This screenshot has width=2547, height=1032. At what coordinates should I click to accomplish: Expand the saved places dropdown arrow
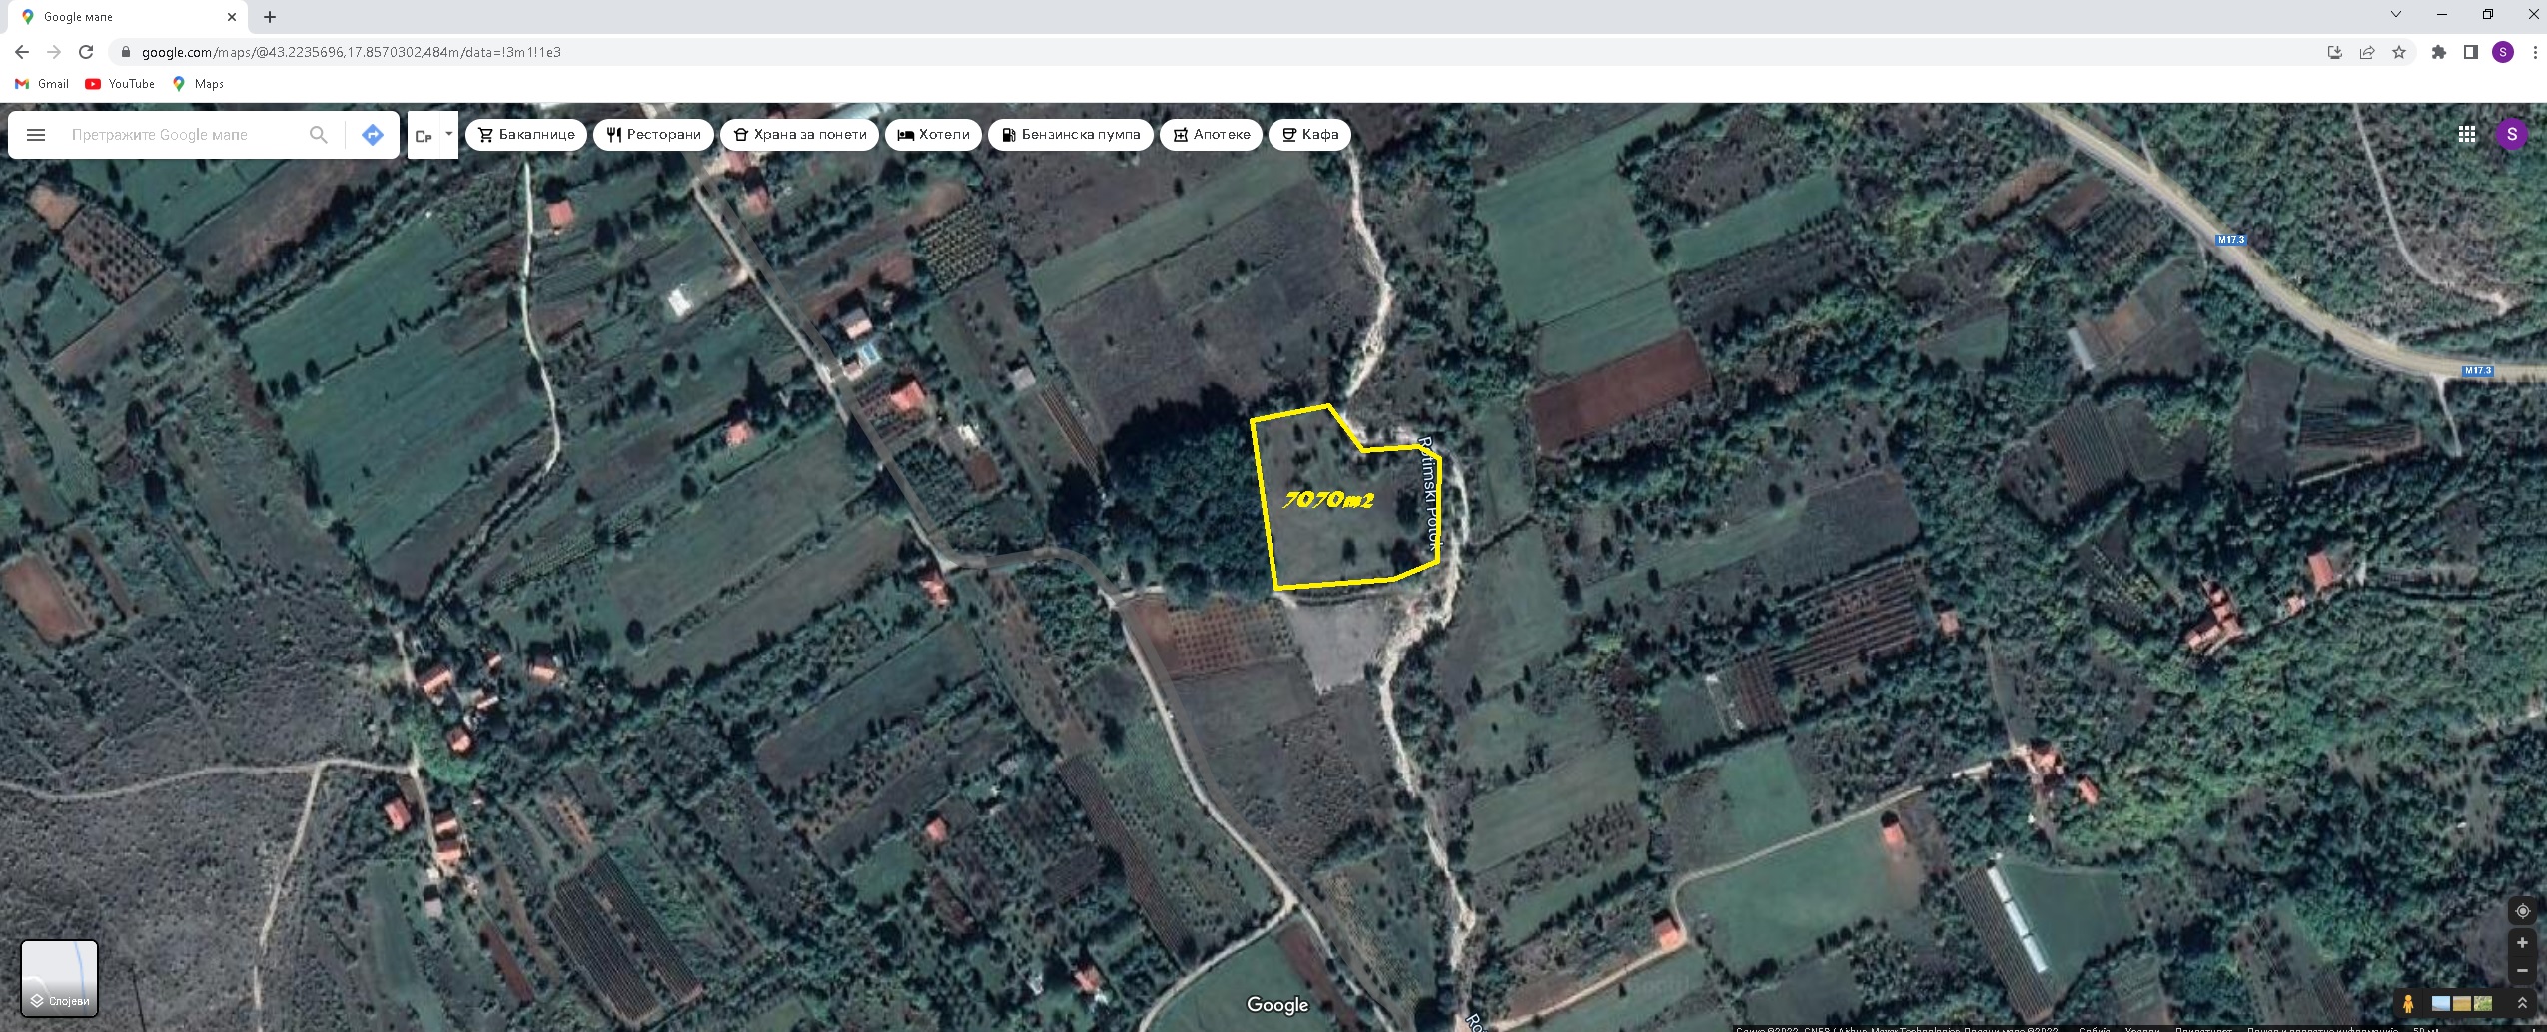click(449, 134)
